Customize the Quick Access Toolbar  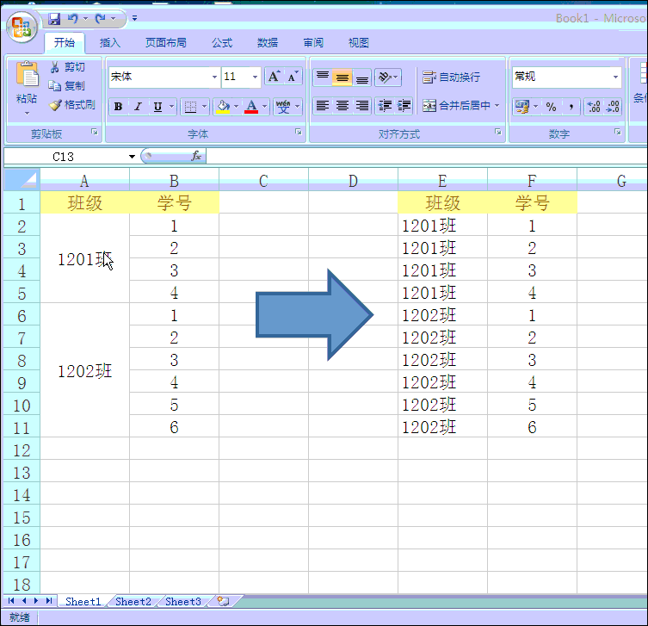pyautogui.click(x=134, y=18)
